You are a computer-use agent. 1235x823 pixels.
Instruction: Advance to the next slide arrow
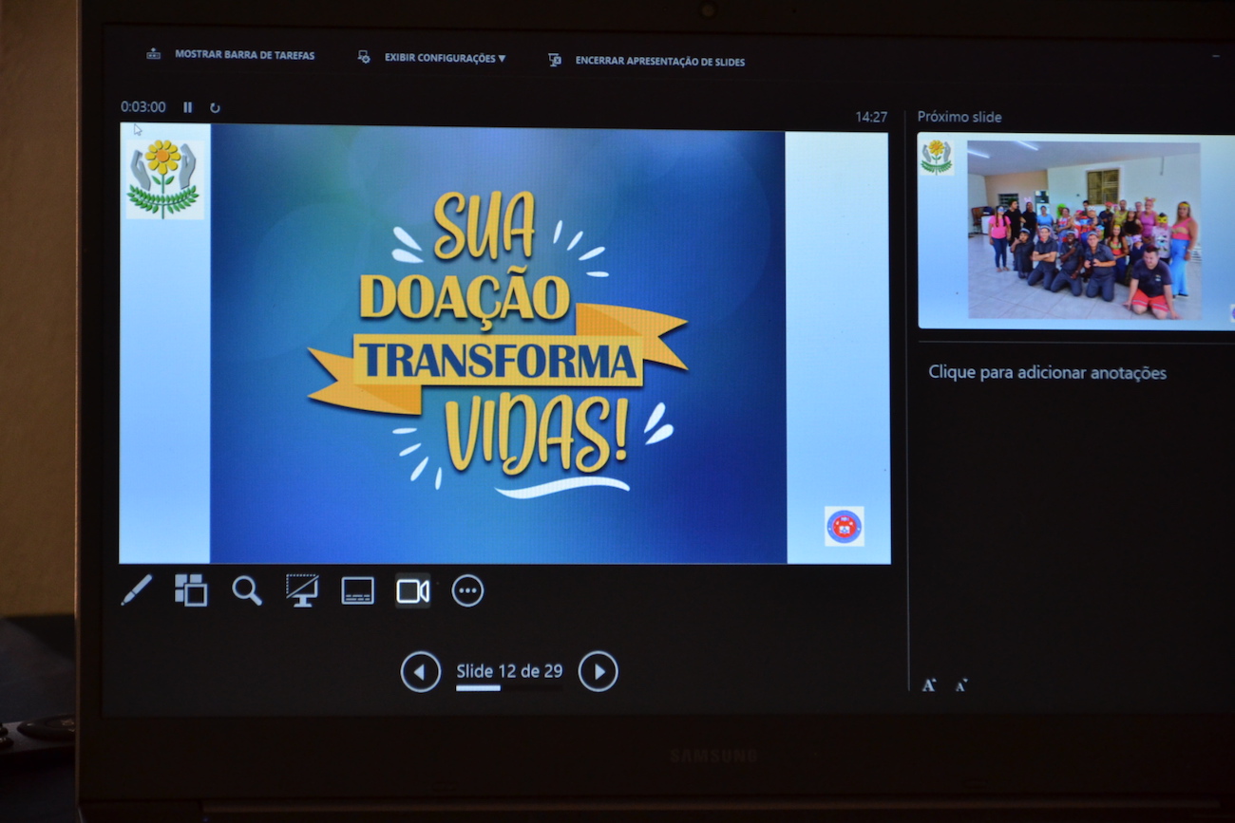(x=598, y=672)
